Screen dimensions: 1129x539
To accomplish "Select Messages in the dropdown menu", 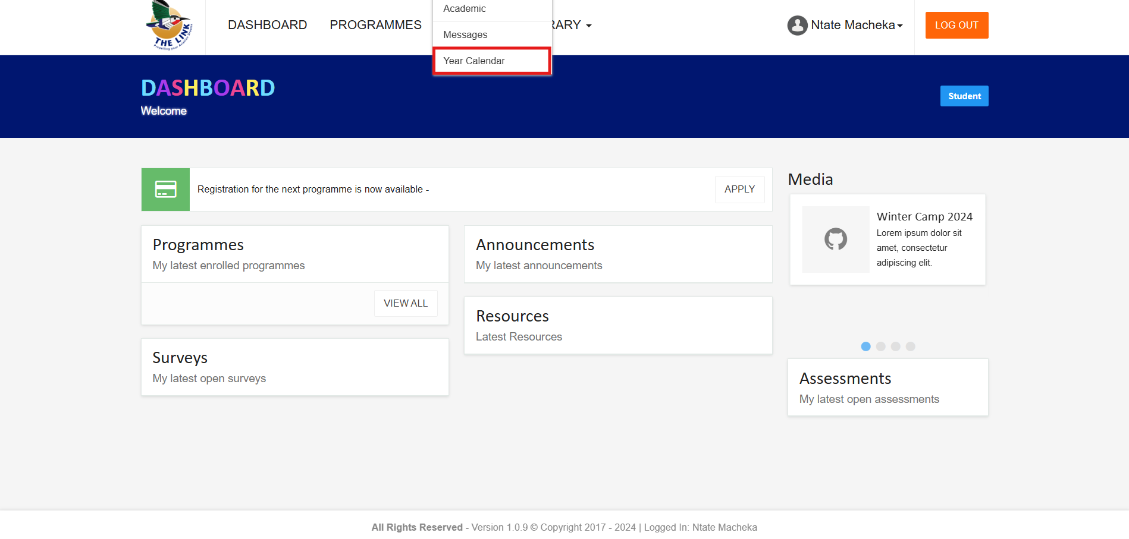I will (x=465, y=34).
